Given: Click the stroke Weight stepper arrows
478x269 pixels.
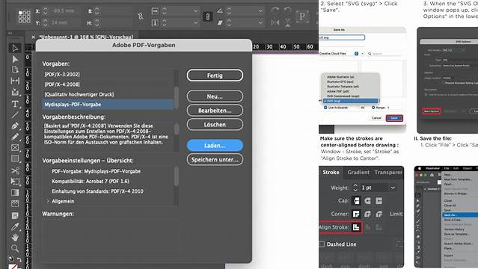Looking at the screenshot, I should [355, 188].
